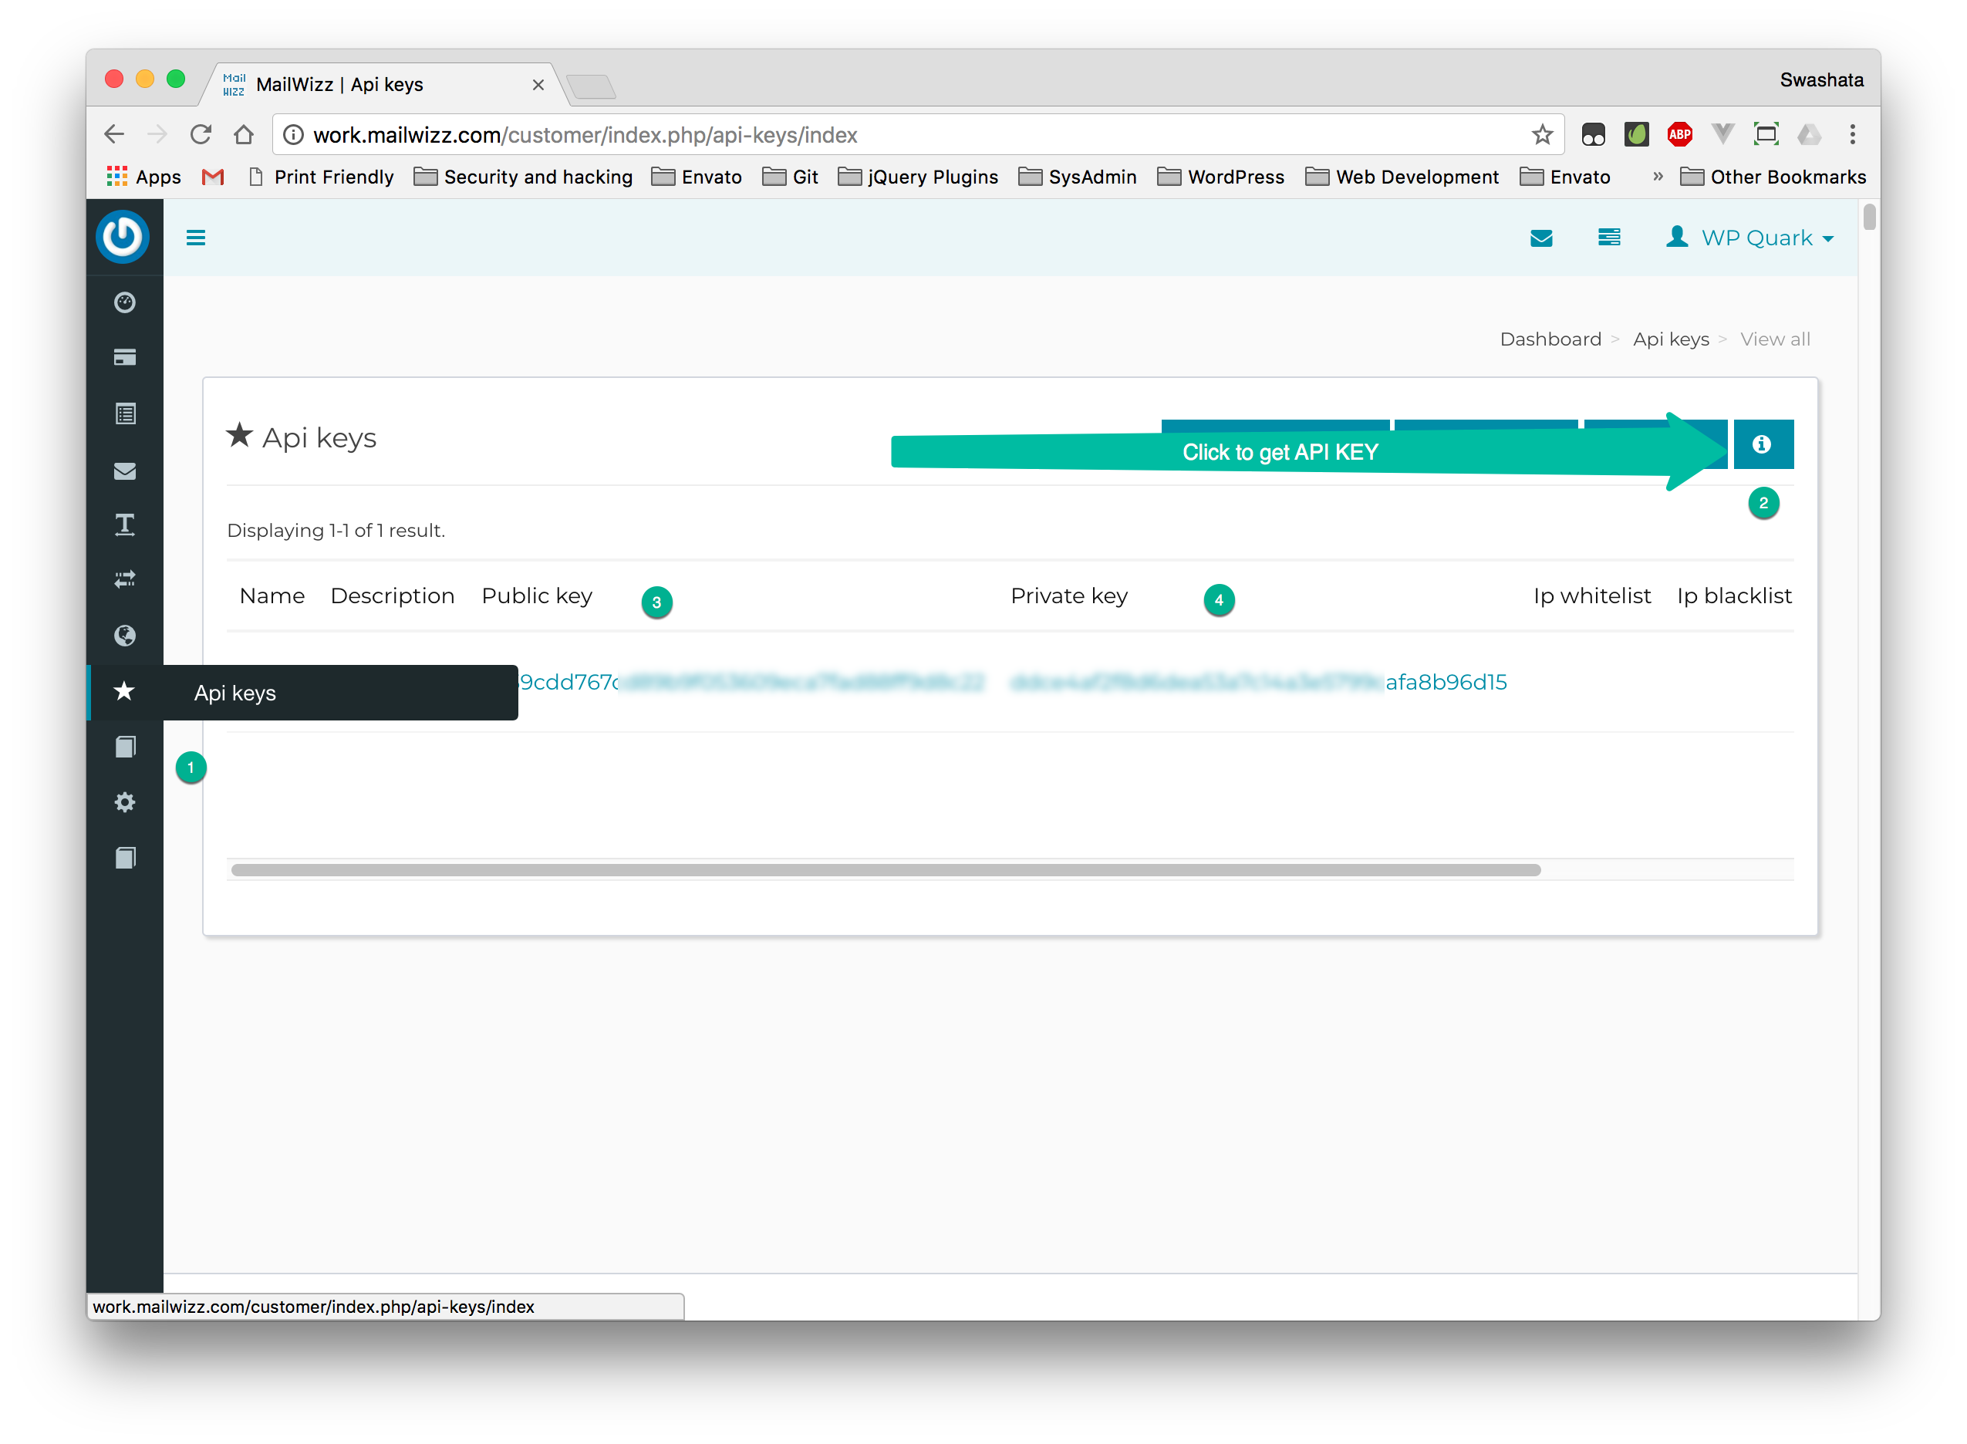
Task: Open the jQuery Plugins bookmarks folder
Action: point(917,177)
